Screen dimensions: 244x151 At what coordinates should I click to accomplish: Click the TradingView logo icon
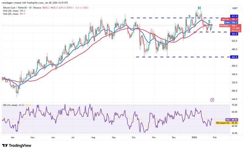coord(5,146)
